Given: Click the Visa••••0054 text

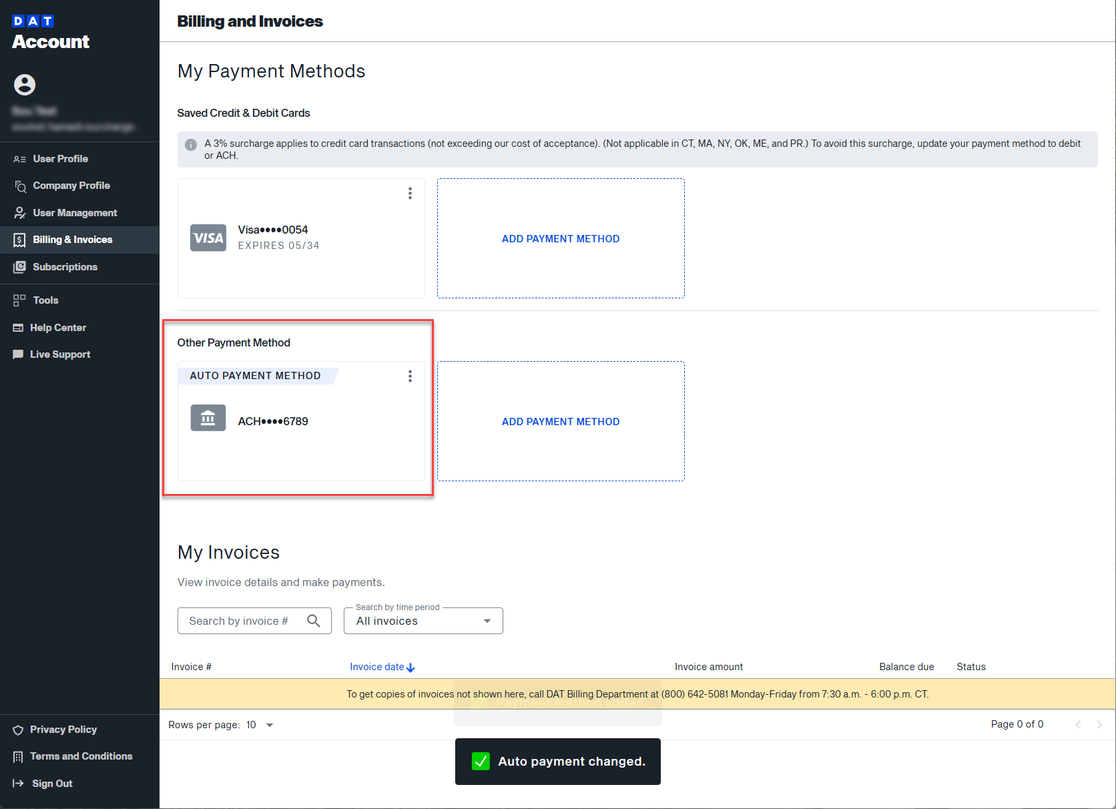Looking at the screenshot, I should [273, 230].
